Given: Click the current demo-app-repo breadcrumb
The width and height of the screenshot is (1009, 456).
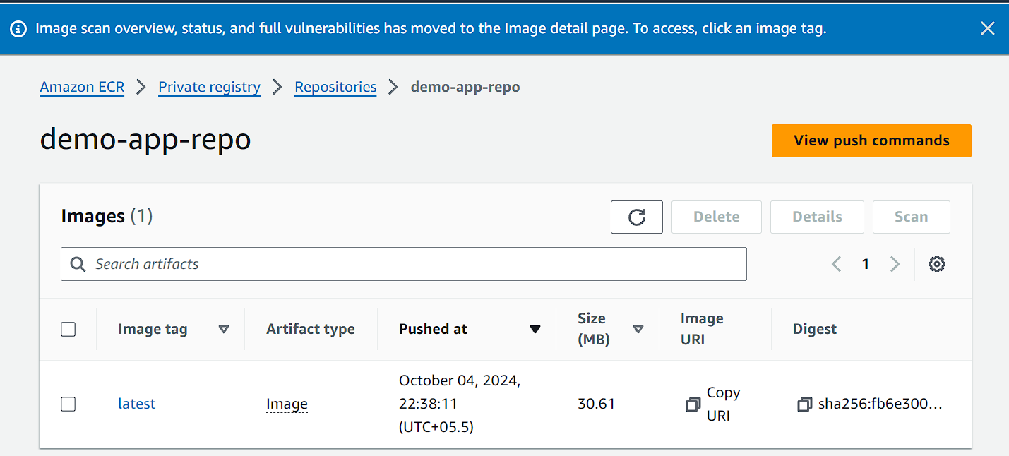Looking at the screenshot, I should pos(465,87).
